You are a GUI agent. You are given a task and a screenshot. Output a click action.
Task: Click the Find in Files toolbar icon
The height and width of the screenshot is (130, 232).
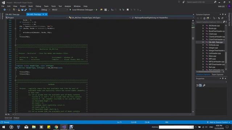click(x=101, y=10)
